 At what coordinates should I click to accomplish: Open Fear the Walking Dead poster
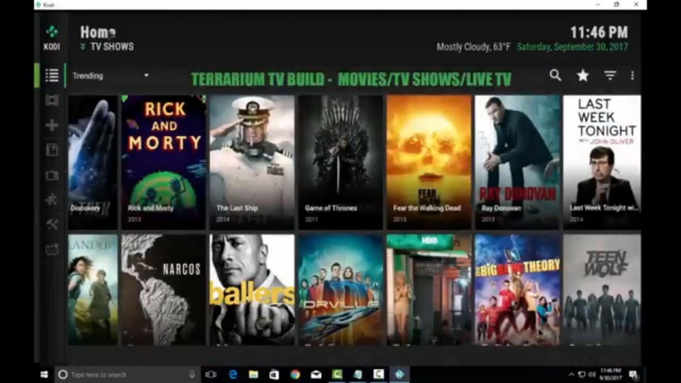pos(429,162)
